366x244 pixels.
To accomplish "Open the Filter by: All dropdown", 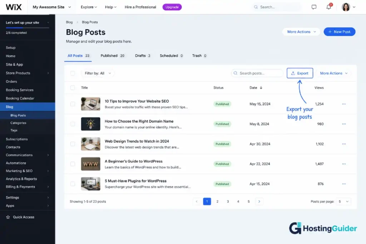I will 98,73.
